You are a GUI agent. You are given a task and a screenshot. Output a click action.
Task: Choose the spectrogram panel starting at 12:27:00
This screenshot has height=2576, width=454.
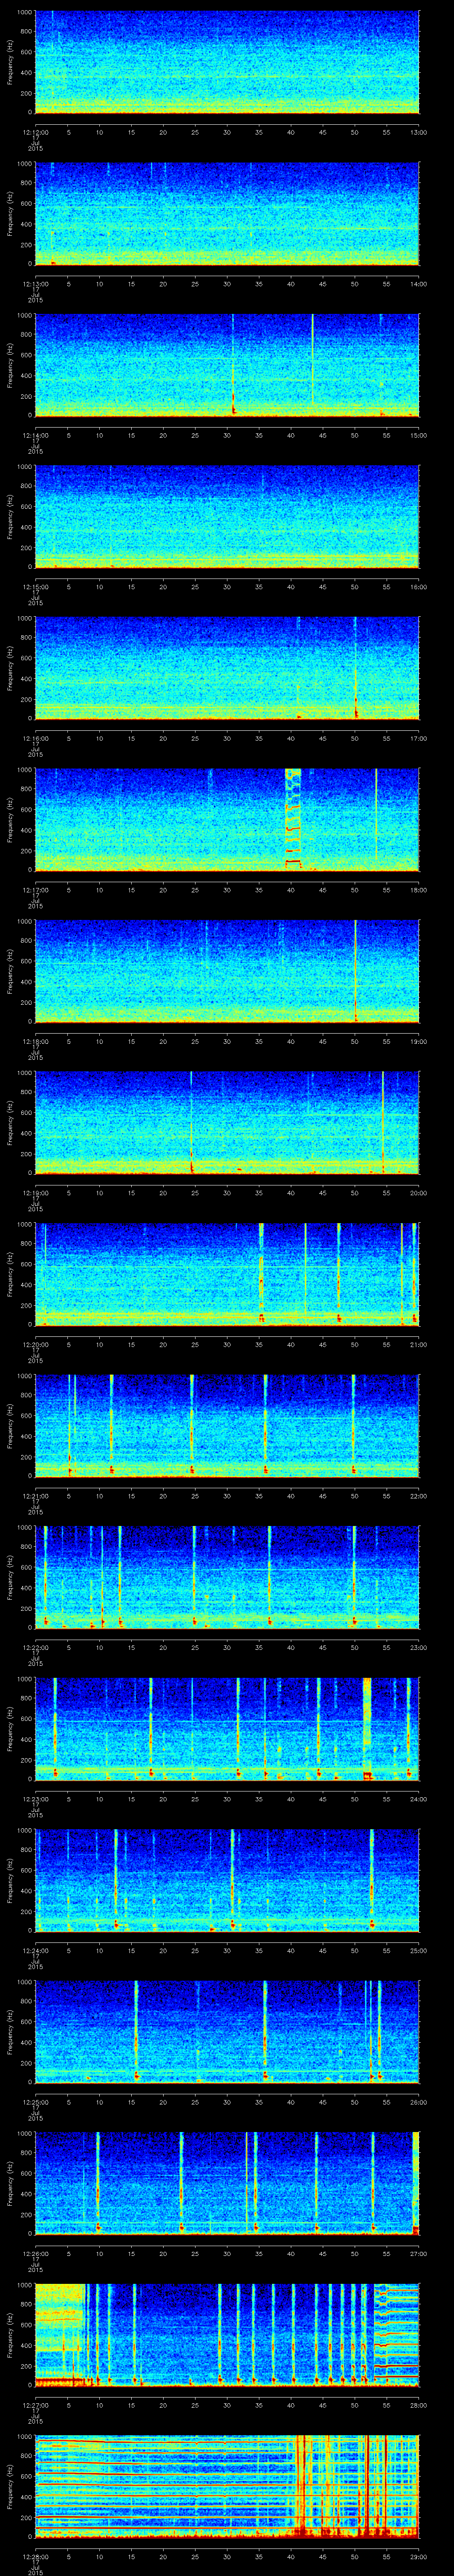[227, 2335]
